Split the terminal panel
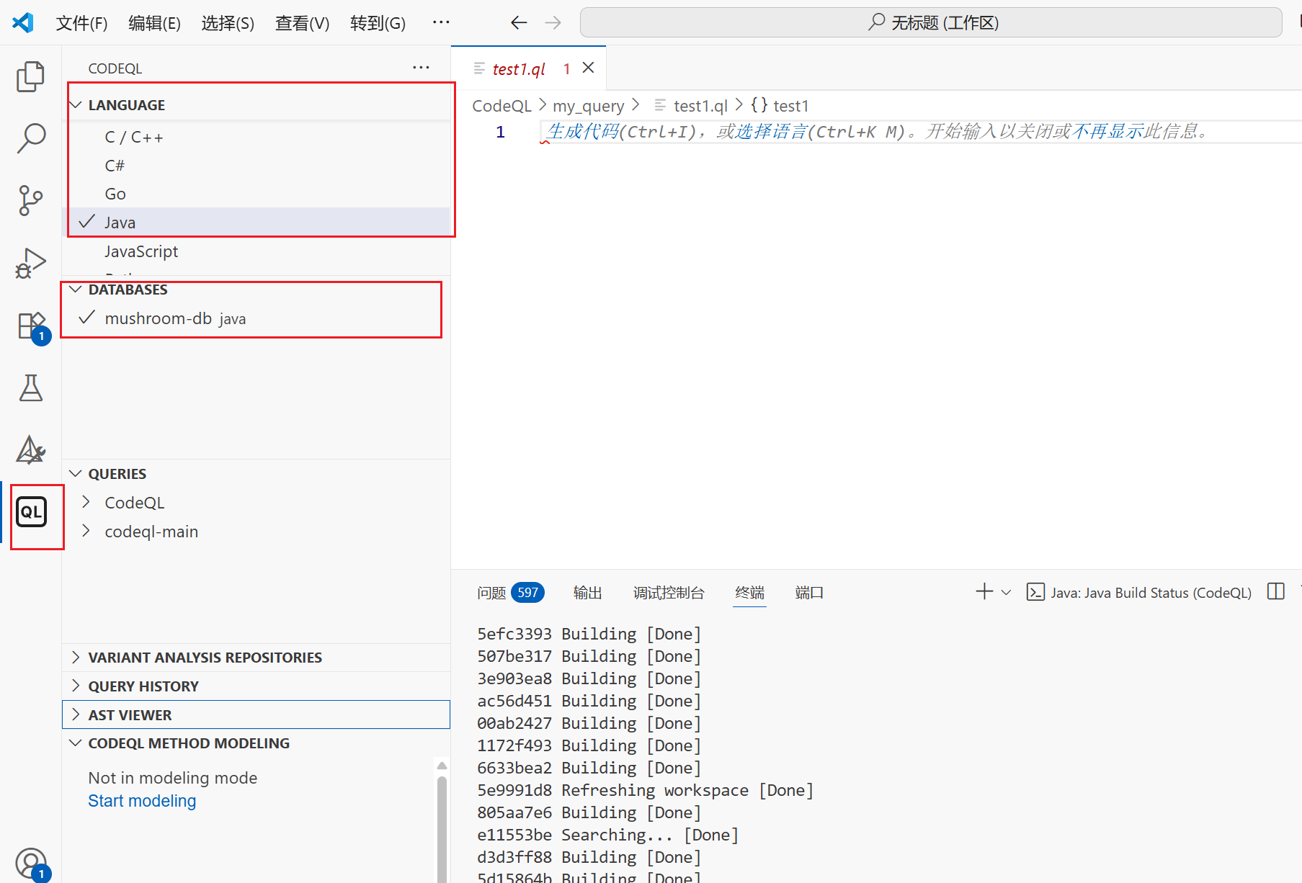Screen dimensions: 1302x883 (x=1275, y=592)
